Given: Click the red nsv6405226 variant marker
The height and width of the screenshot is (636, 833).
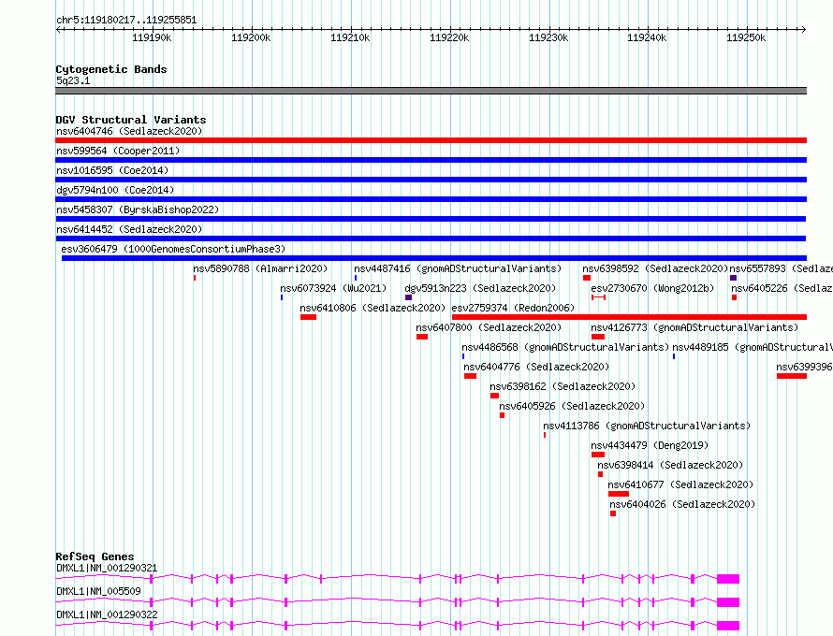Looking at the screenshot, I should coord(734,297).
